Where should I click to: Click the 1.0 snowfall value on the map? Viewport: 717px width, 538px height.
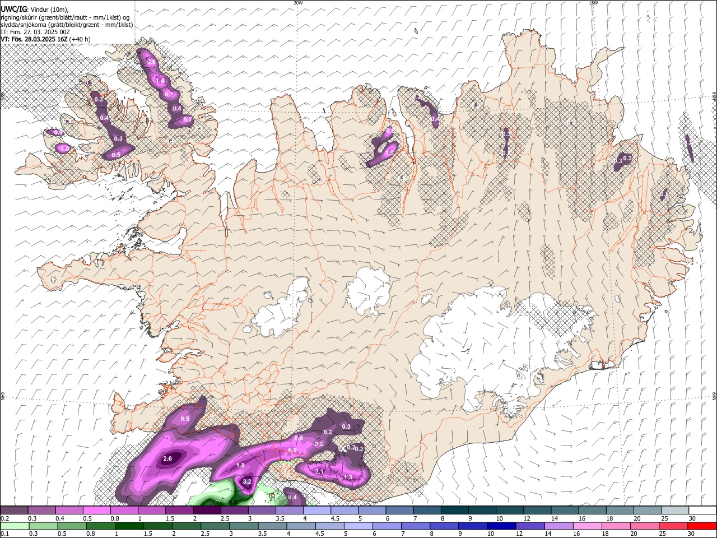pos(64,149)
